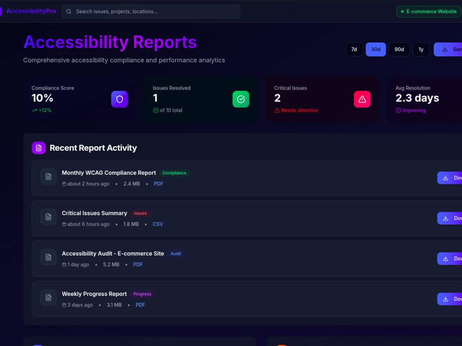Viewport: 462px width, 346px height.
Task: Click the '3.1 MB' file size
Action: [114, 304]
